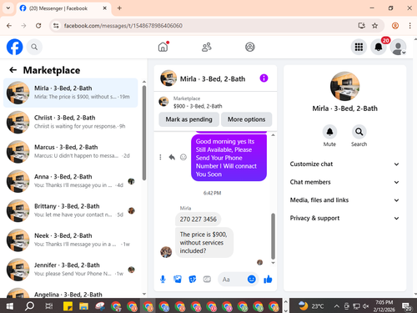
Task: Bookmark this page star icon
Action: 374,26
